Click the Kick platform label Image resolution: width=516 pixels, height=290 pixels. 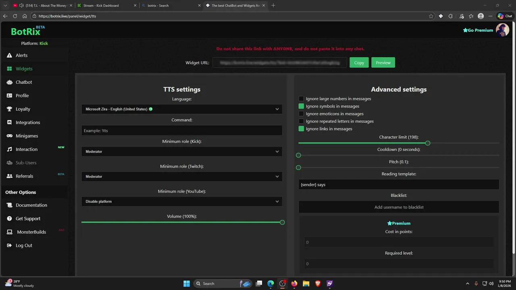[44, 43]
